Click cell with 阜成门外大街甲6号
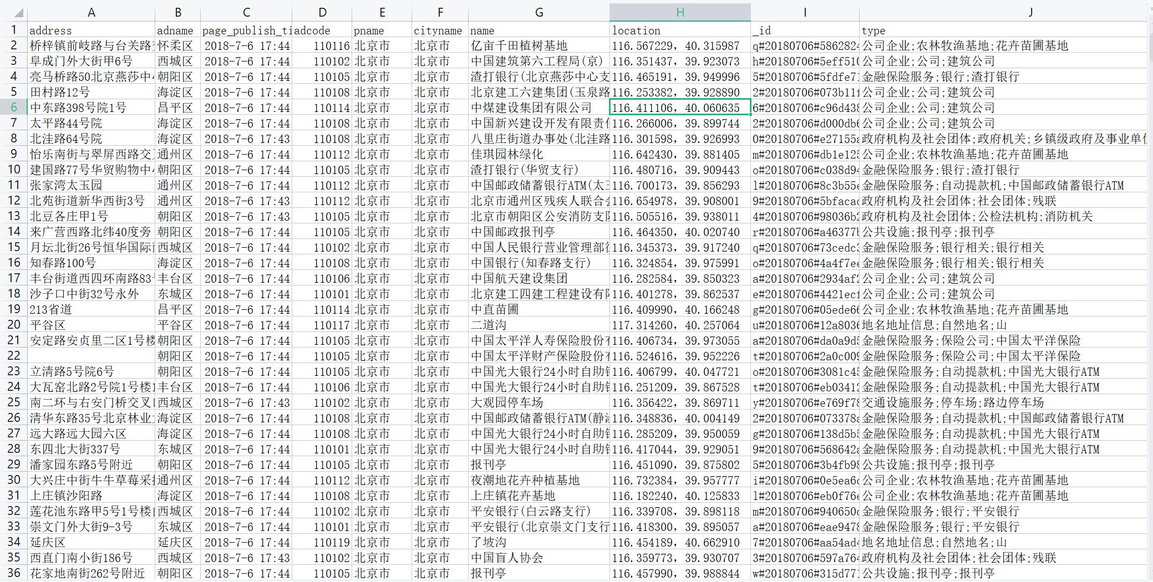The height and width of the screenshot is (582, 1153). pos(92,61)
